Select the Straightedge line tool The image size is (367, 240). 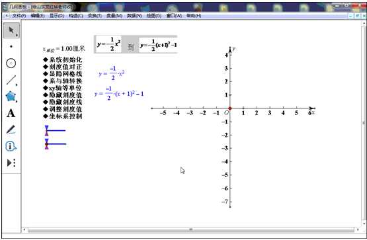(11, 80)
